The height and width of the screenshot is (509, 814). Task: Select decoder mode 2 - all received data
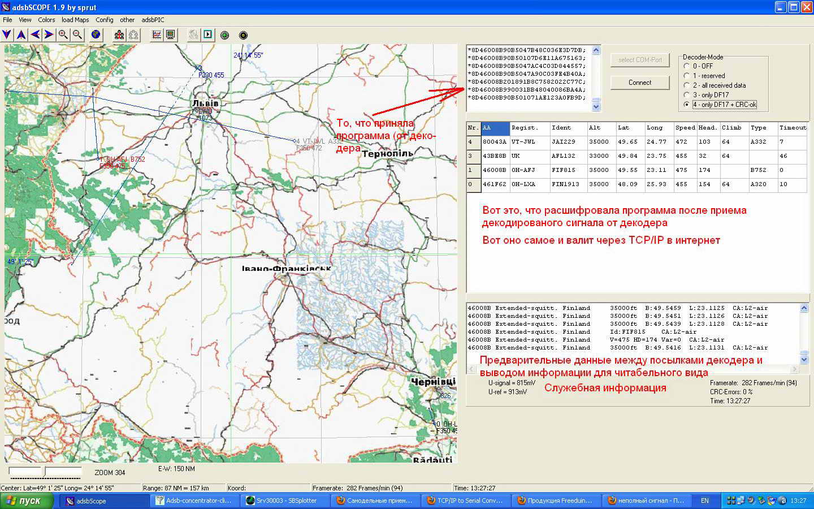pyautogui.click(x=687, y=85)
